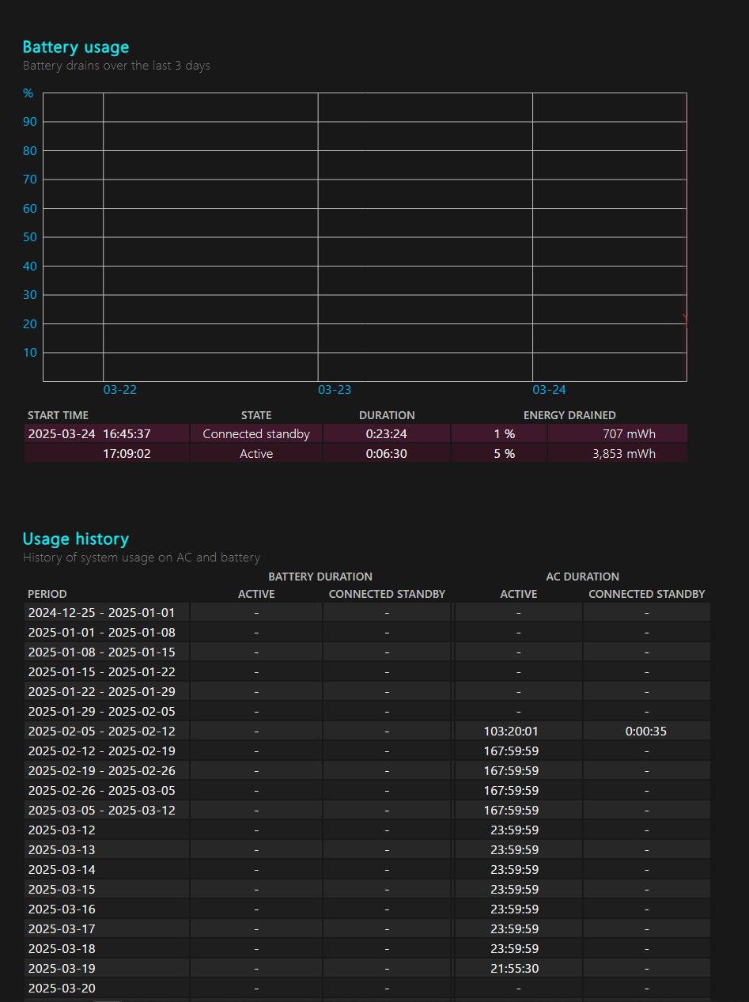Click 23:59:59 in the 2025-03-15 row

point(515,890)
